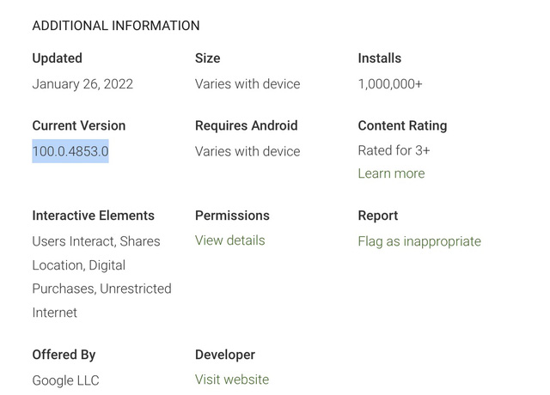The height and width of the screenshot is (395, 550).
Task: Click the Interactive Elements label
Action: tap(93, 216)
